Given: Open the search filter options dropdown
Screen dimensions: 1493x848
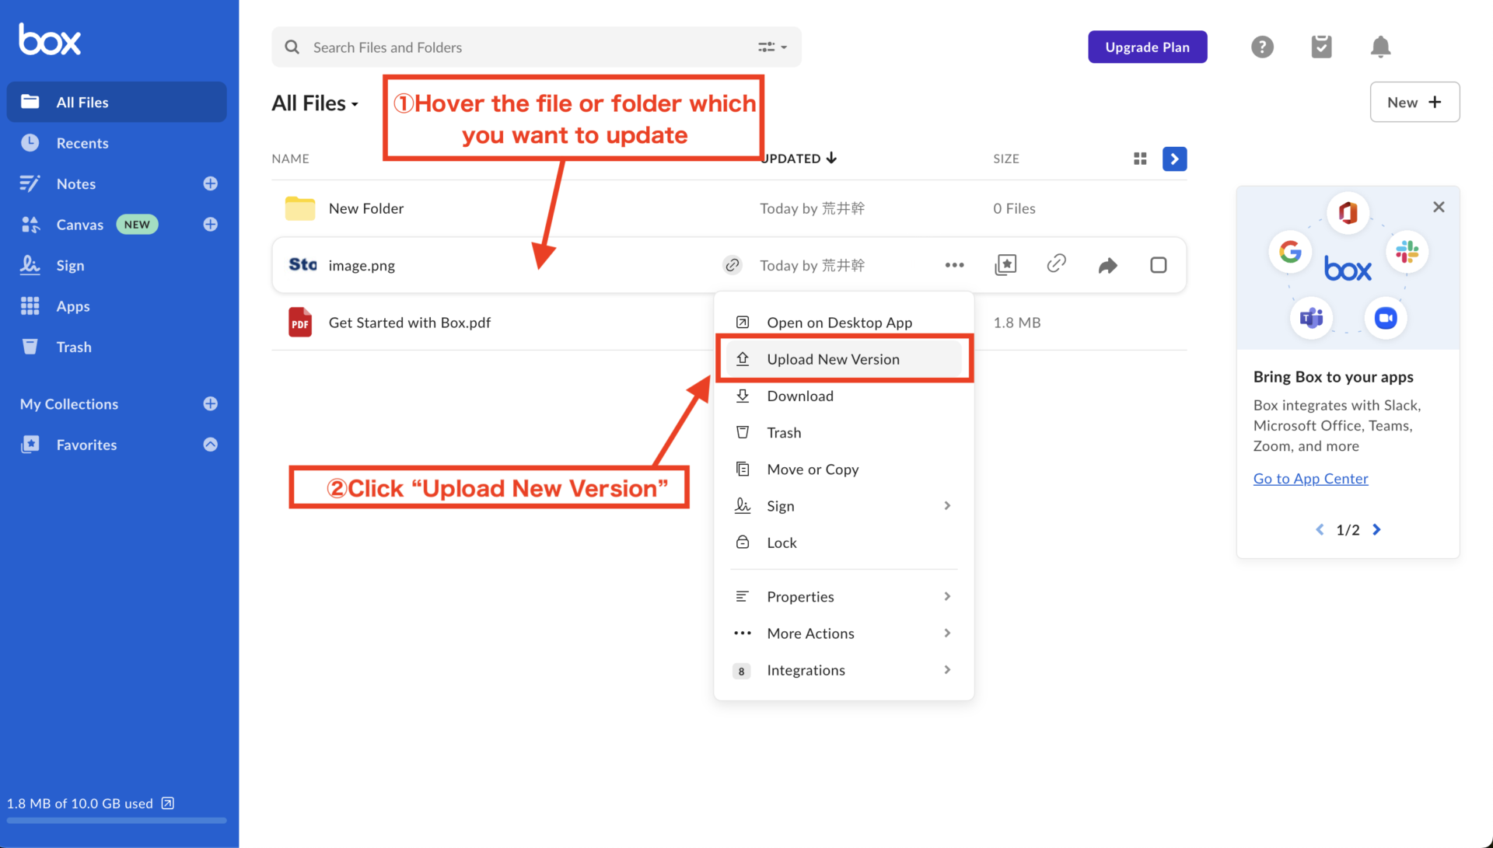Looking at the screenshot, I should [772, 47].
